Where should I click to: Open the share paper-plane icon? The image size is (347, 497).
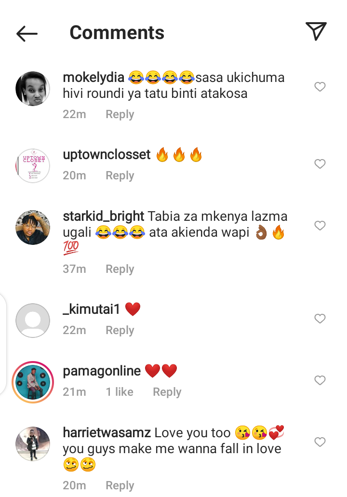click(316, 31)
